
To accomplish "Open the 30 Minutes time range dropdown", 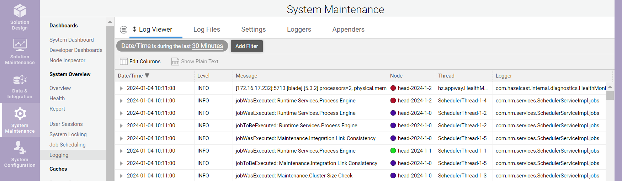I will point(207,46).
